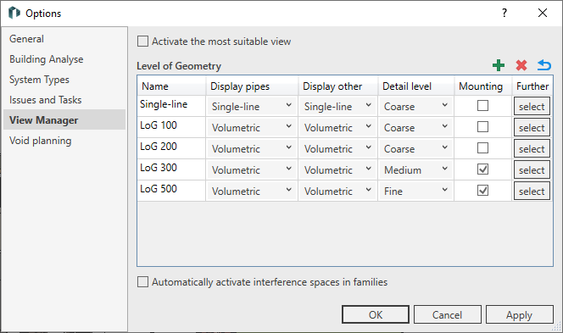Open the Void planning options page

point(64,141)
